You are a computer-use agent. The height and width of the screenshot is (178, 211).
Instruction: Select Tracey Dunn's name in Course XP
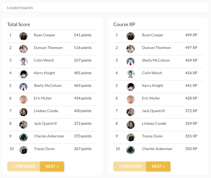(x=152, y=136)
